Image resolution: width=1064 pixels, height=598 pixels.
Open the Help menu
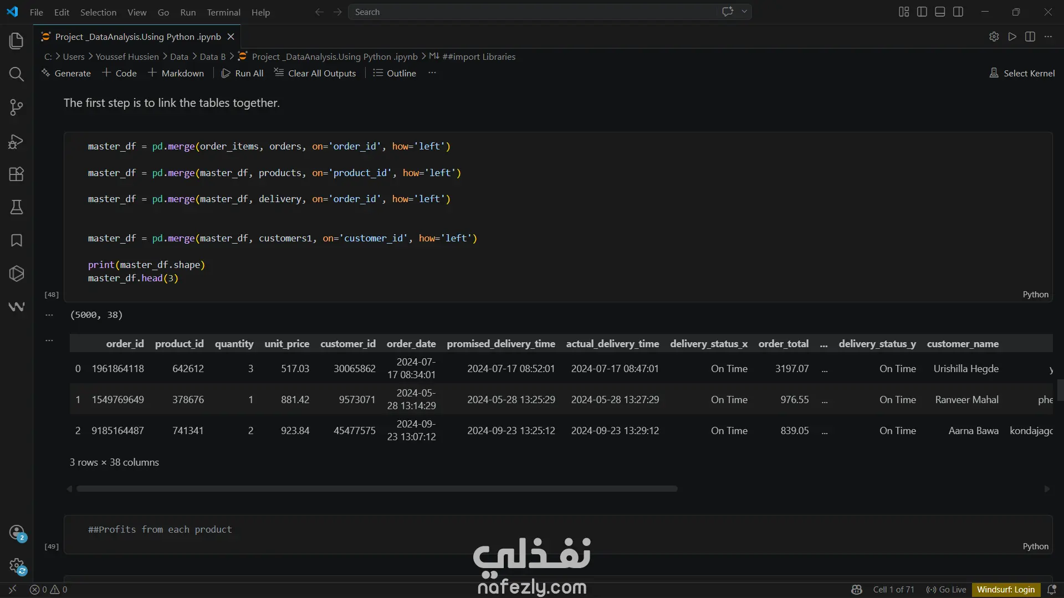[x=260, y=12]
